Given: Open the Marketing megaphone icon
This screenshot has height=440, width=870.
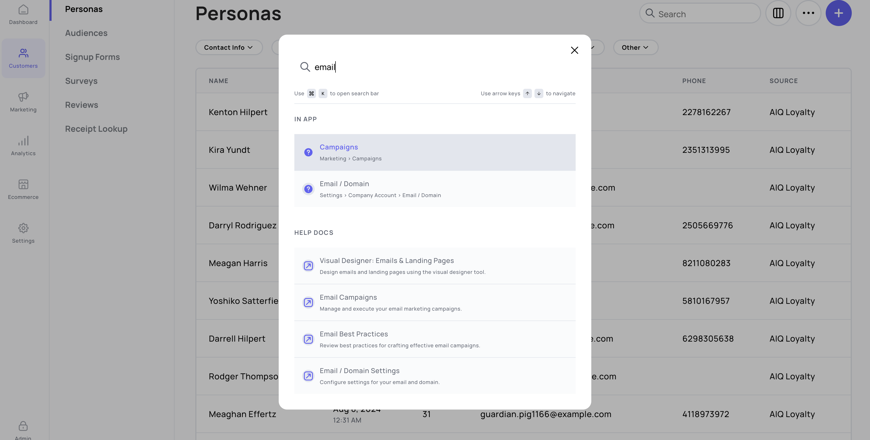Looking at the screenshot, I should (x=23, y=97).
